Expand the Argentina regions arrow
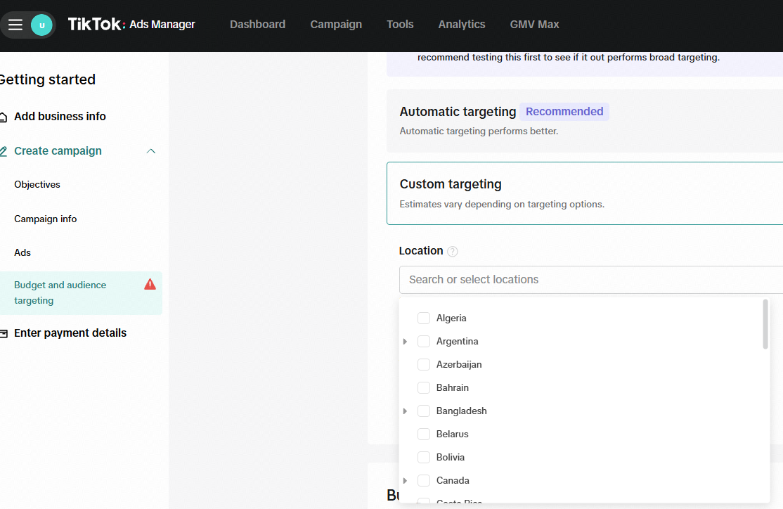 pyautogui.click(x=405, y=342)
